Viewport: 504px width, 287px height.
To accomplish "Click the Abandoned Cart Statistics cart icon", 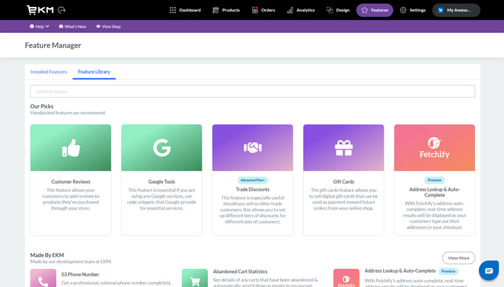I will click(x=195, y=278).
